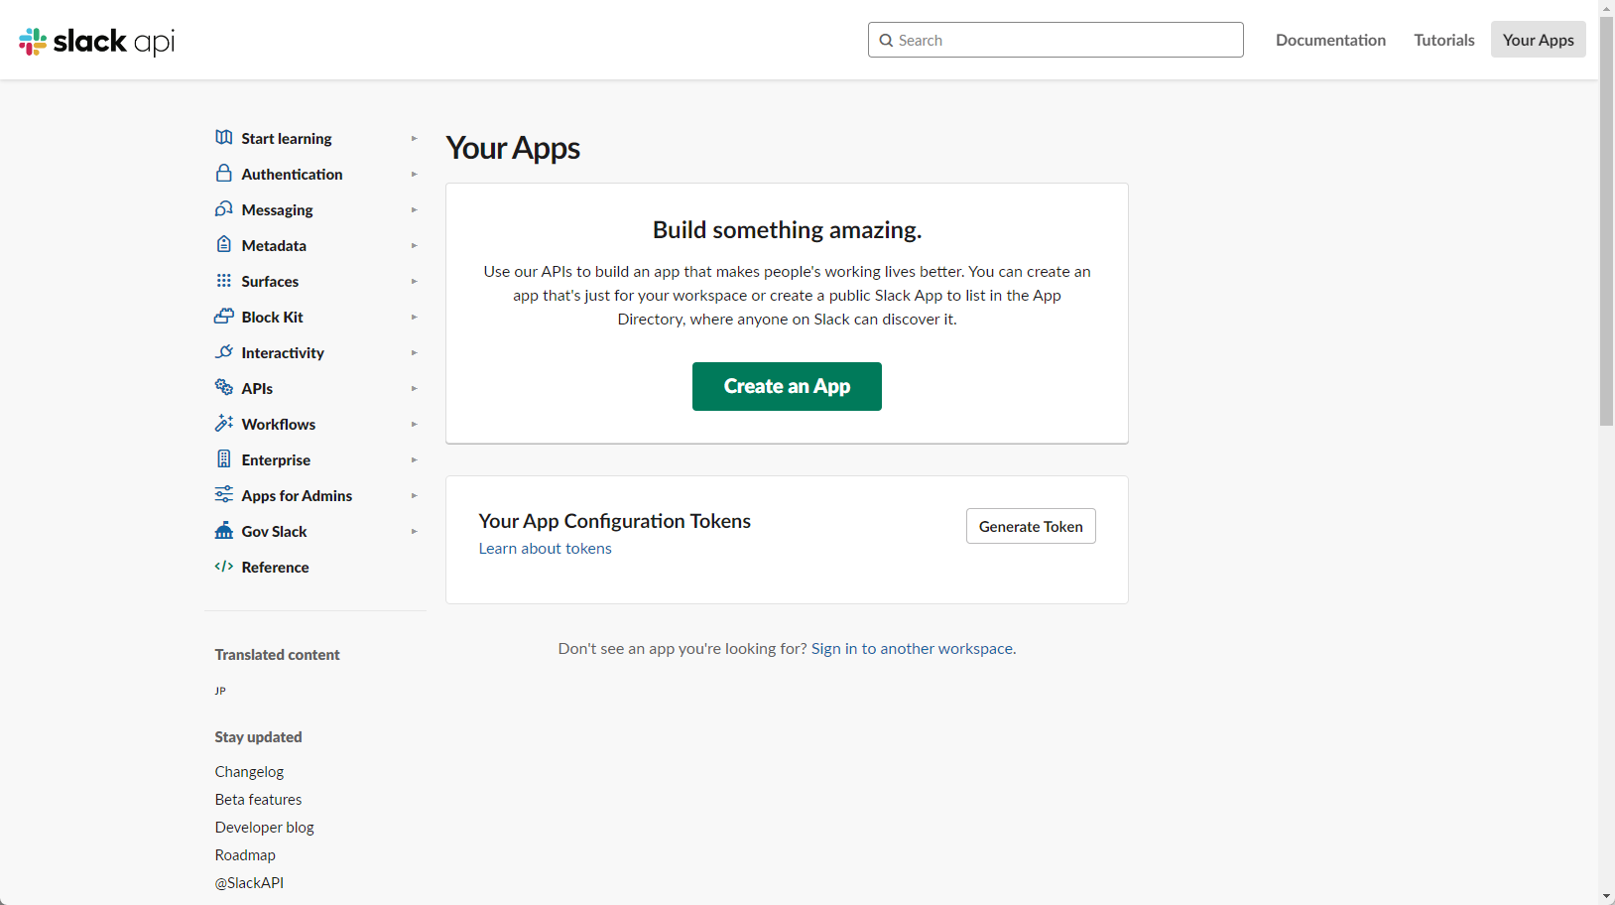
Task: Click the Reference code brackets icon
Action: (x=224, y=567)
